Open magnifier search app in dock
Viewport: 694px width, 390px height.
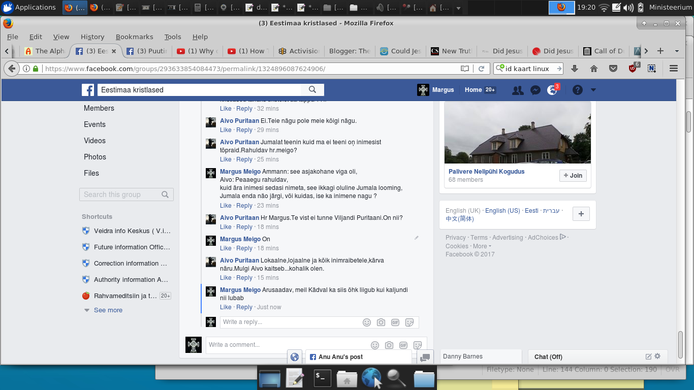coord(396,378)
